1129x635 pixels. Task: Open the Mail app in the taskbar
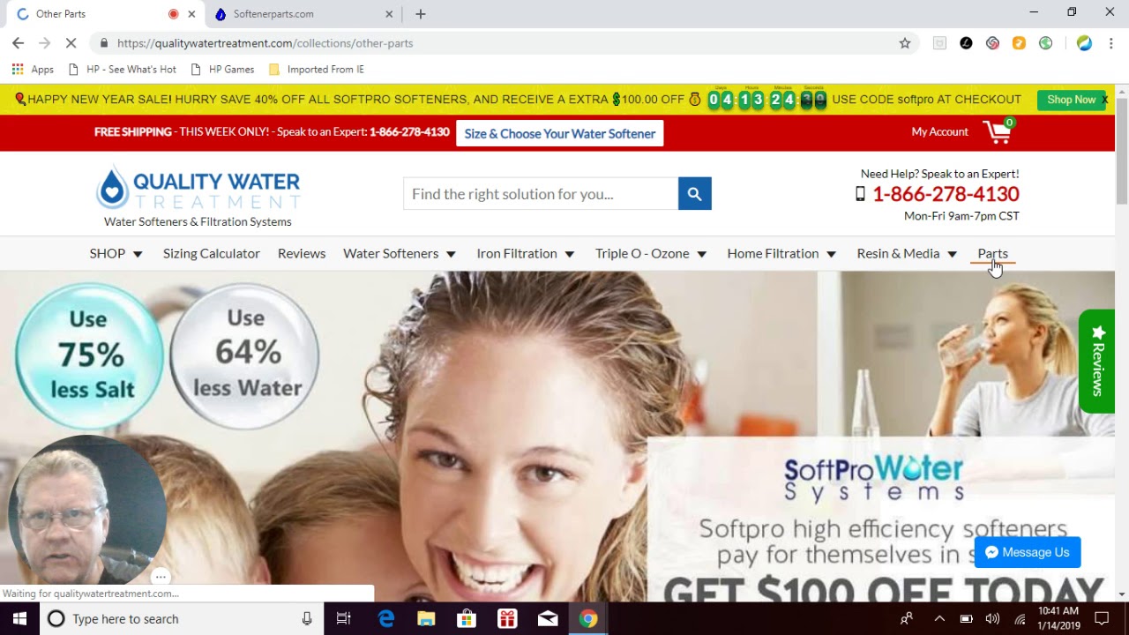point(548,618)
